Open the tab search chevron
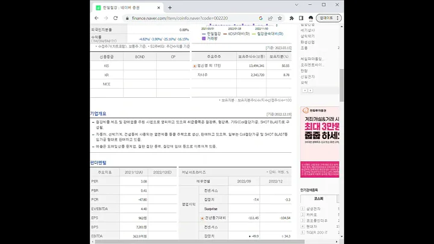 point(297,5)
